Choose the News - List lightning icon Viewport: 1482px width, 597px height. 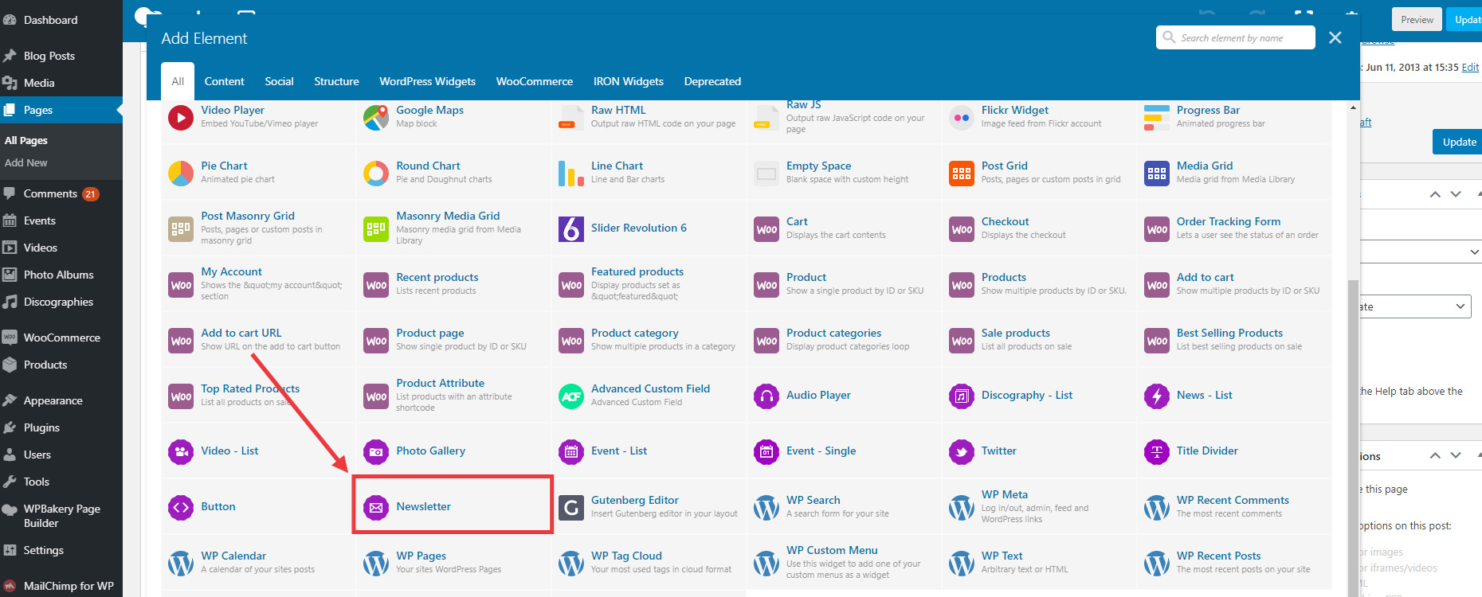pos(1157,396)
